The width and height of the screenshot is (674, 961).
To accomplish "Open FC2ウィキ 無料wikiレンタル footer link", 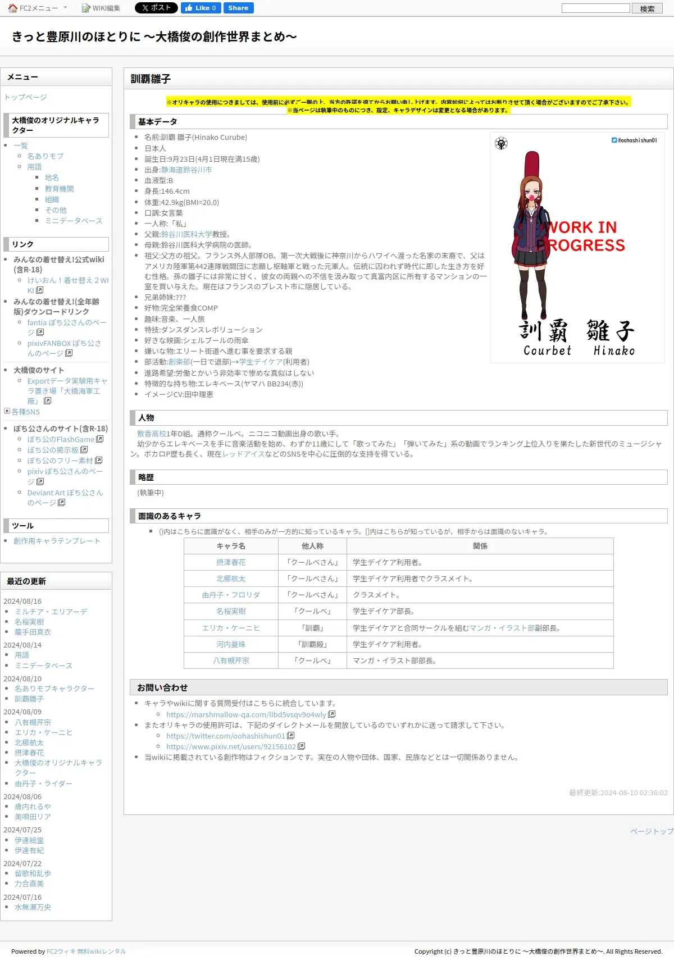I will 86,951.
